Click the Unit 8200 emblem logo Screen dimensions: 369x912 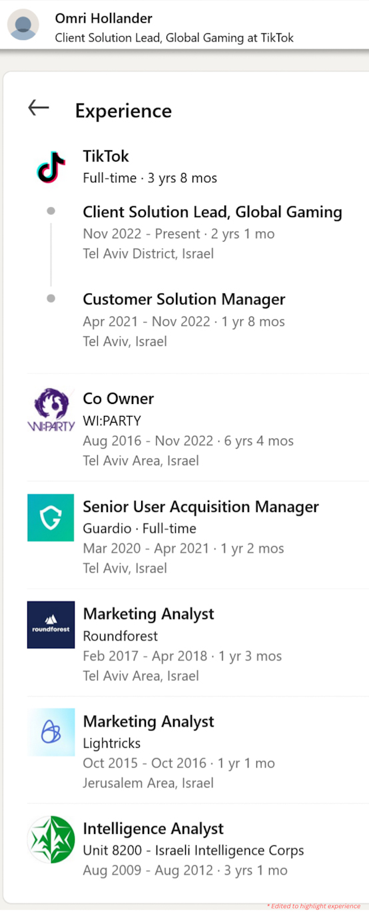point(51,840)
